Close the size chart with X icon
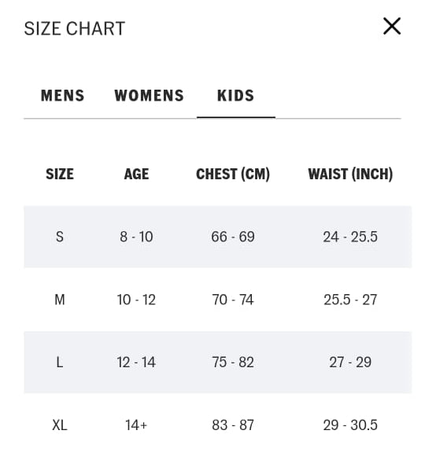This screenshot has width=425, height=471. coord(392,26)
